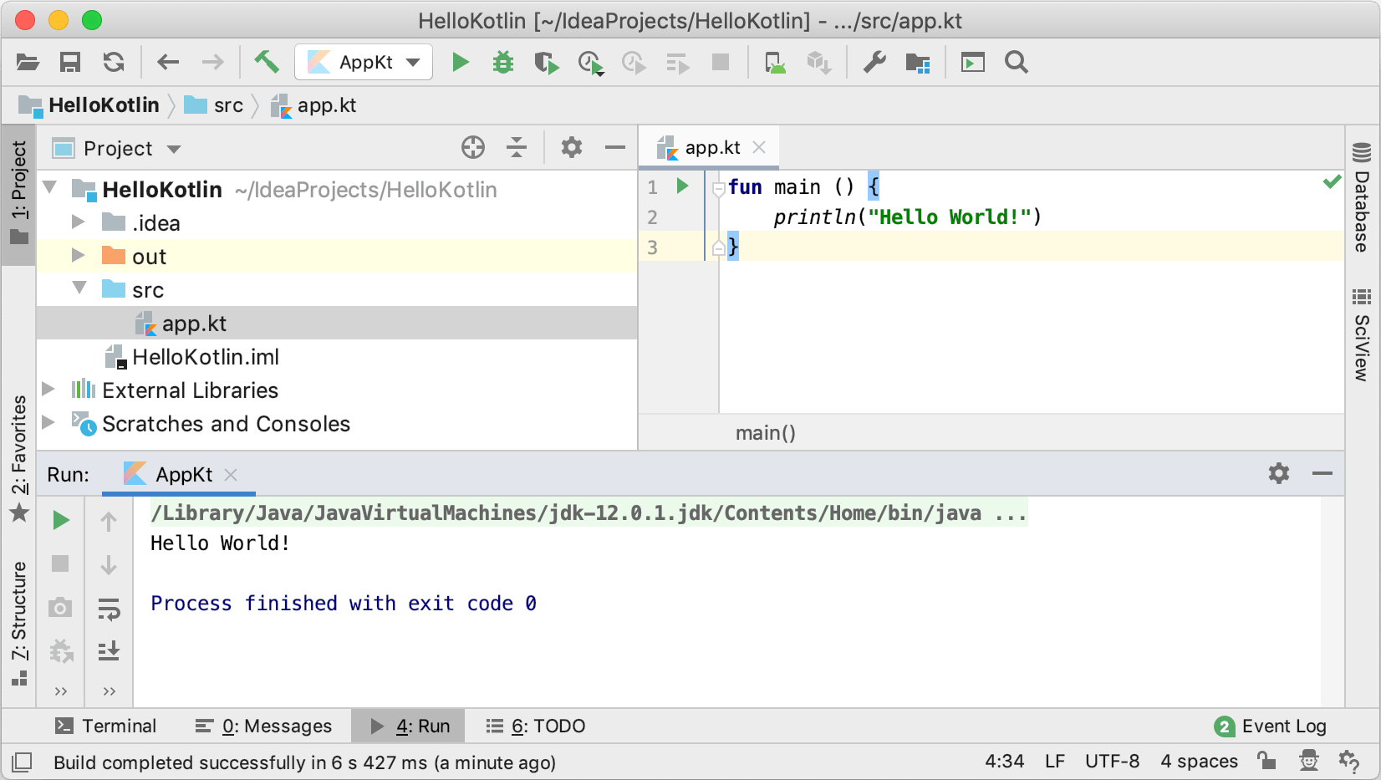
Task: Click main() in the editor breadcrumb
Action: 766,433
